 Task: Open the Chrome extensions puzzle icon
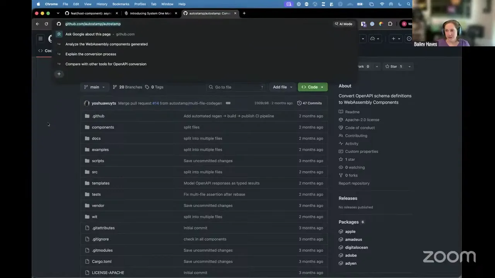coord(390,24)
